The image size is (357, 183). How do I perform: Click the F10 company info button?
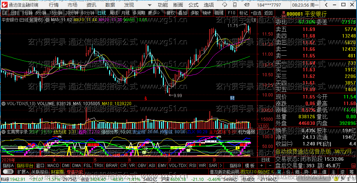(x=231, y=13)
